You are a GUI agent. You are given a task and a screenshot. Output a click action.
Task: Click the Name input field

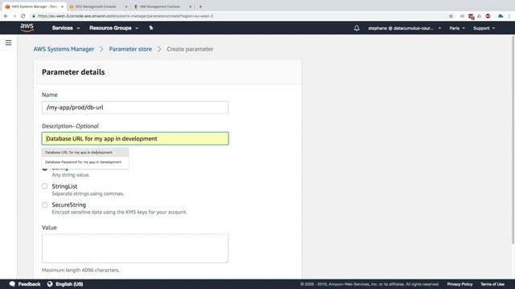[135, 108]
